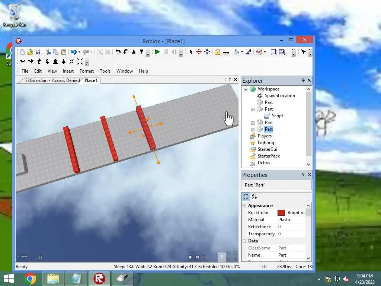The width and height of the screenshot is (381, 286).
Task: Zoom camera in with the converging arrows icon
Action: tap(72, 61)
